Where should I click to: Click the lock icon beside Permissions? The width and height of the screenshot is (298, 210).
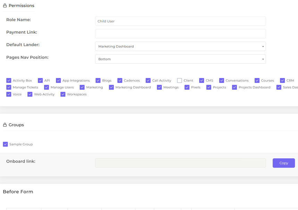coord(5,5)
